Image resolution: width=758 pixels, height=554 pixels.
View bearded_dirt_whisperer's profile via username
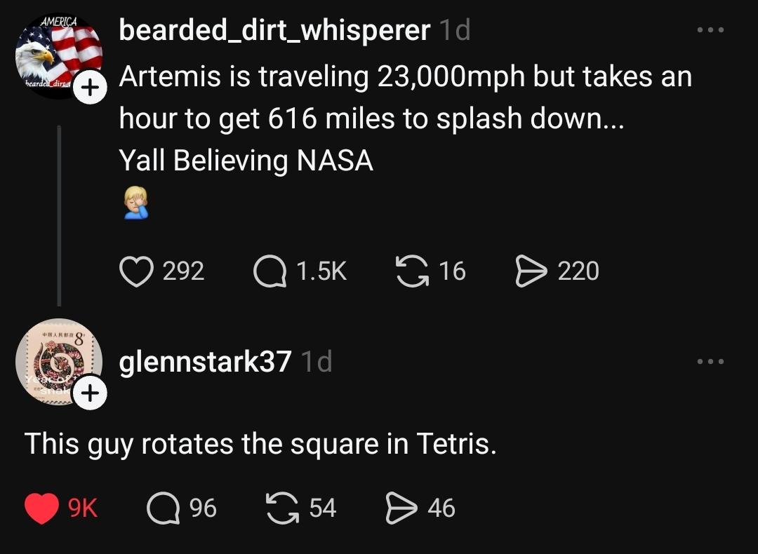point(274,29)
